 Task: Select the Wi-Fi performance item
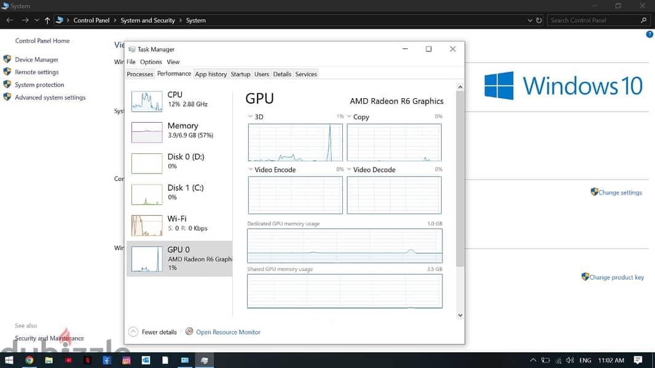179,224
